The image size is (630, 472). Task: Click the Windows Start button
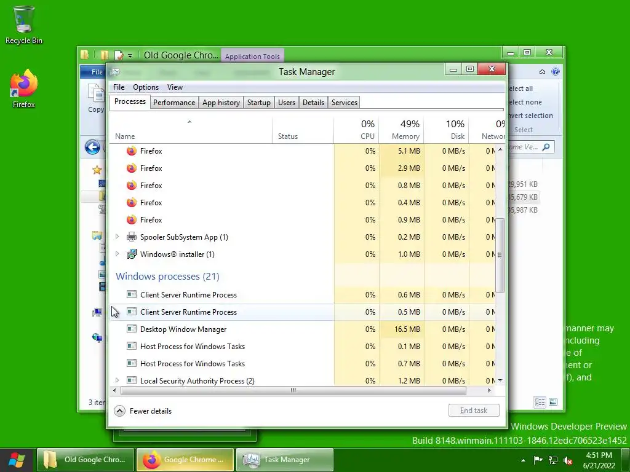17,460
